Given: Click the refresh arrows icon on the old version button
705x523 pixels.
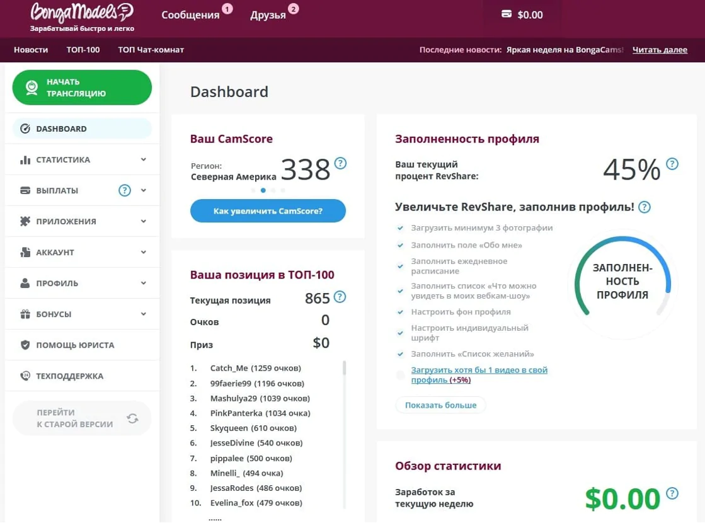Looking at the screenshot, I should coord(133,418).
